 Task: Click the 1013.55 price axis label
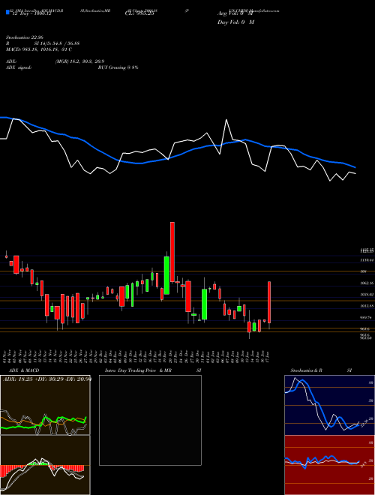367,306
